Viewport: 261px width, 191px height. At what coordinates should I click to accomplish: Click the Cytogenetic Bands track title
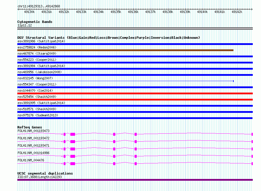click(x=35, y=22)
